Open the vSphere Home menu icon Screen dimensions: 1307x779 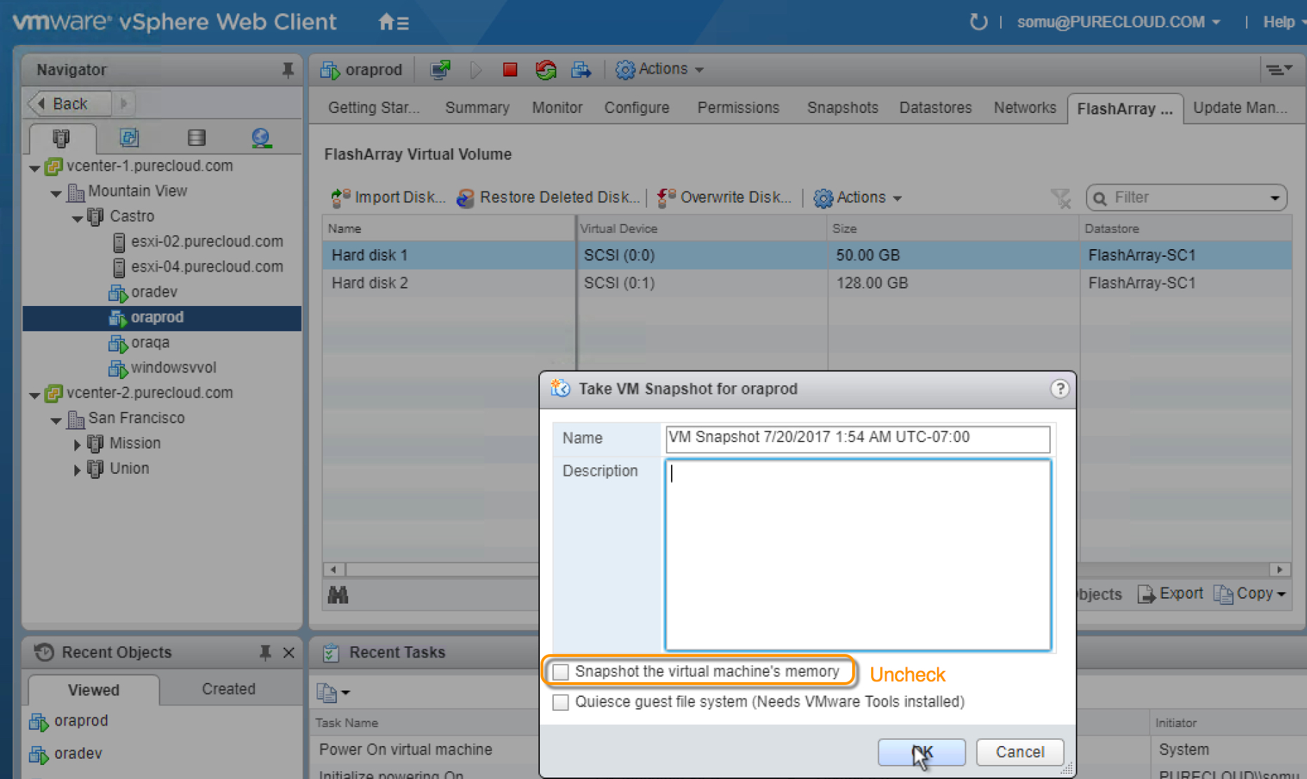[393, 22]
